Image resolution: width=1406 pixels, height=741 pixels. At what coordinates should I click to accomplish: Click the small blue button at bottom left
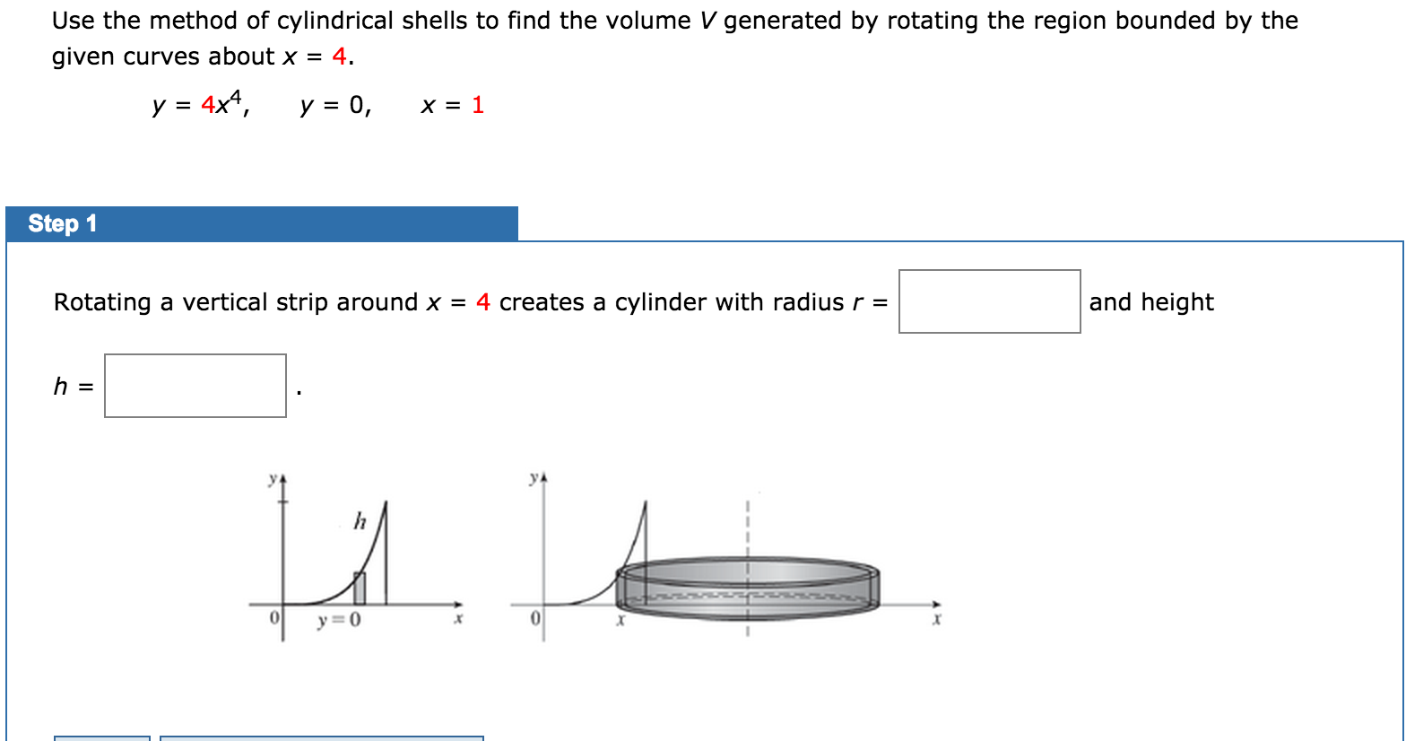(101, 737)
